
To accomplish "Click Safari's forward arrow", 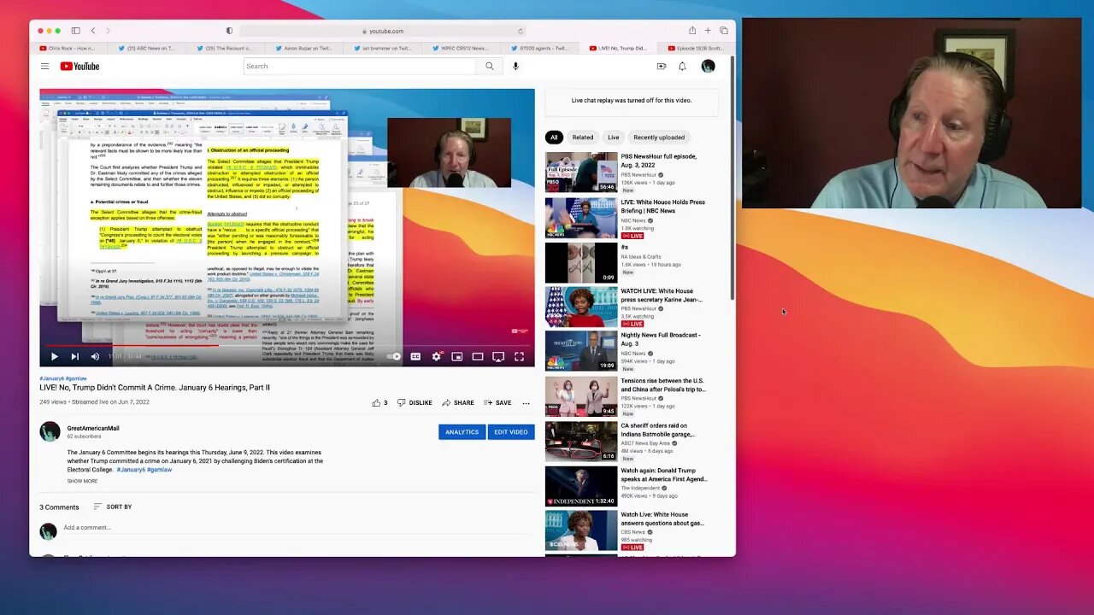I will click(x=108, y=31).
